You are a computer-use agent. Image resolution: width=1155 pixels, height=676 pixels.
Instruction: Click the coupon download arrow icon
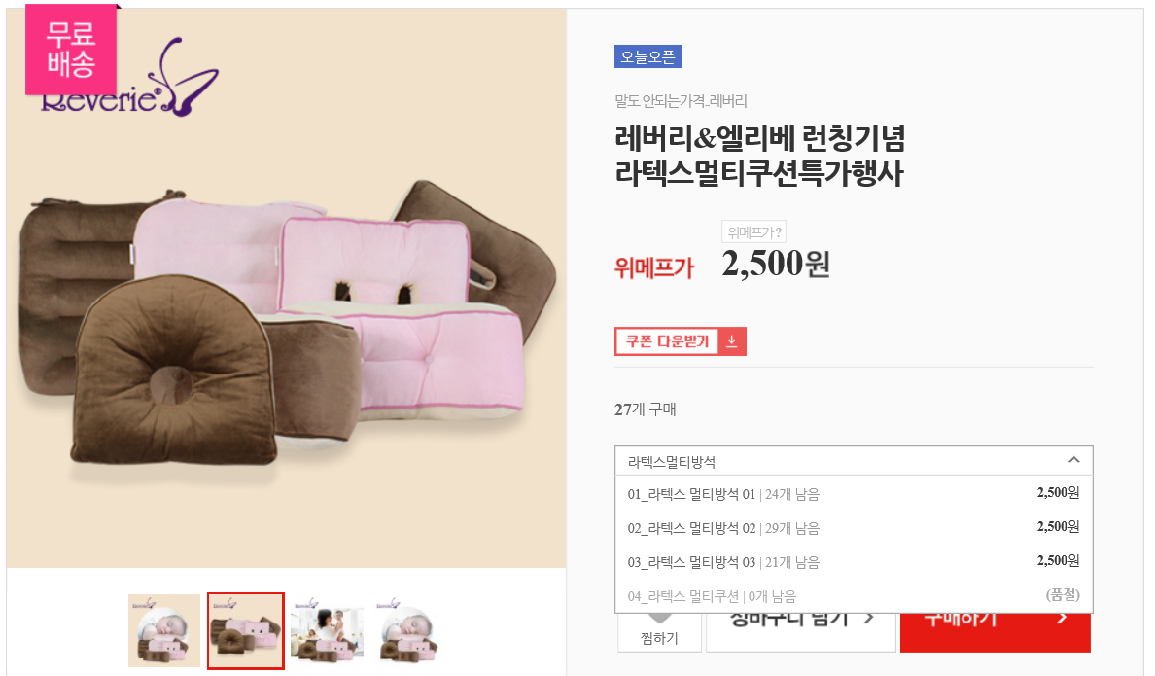coord(732,341)
